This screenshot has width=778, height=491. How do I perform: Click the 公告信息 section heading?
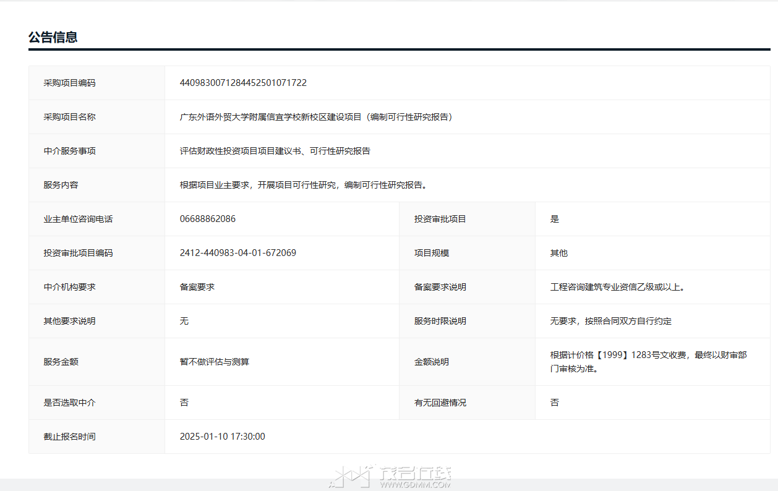(53, 37)
